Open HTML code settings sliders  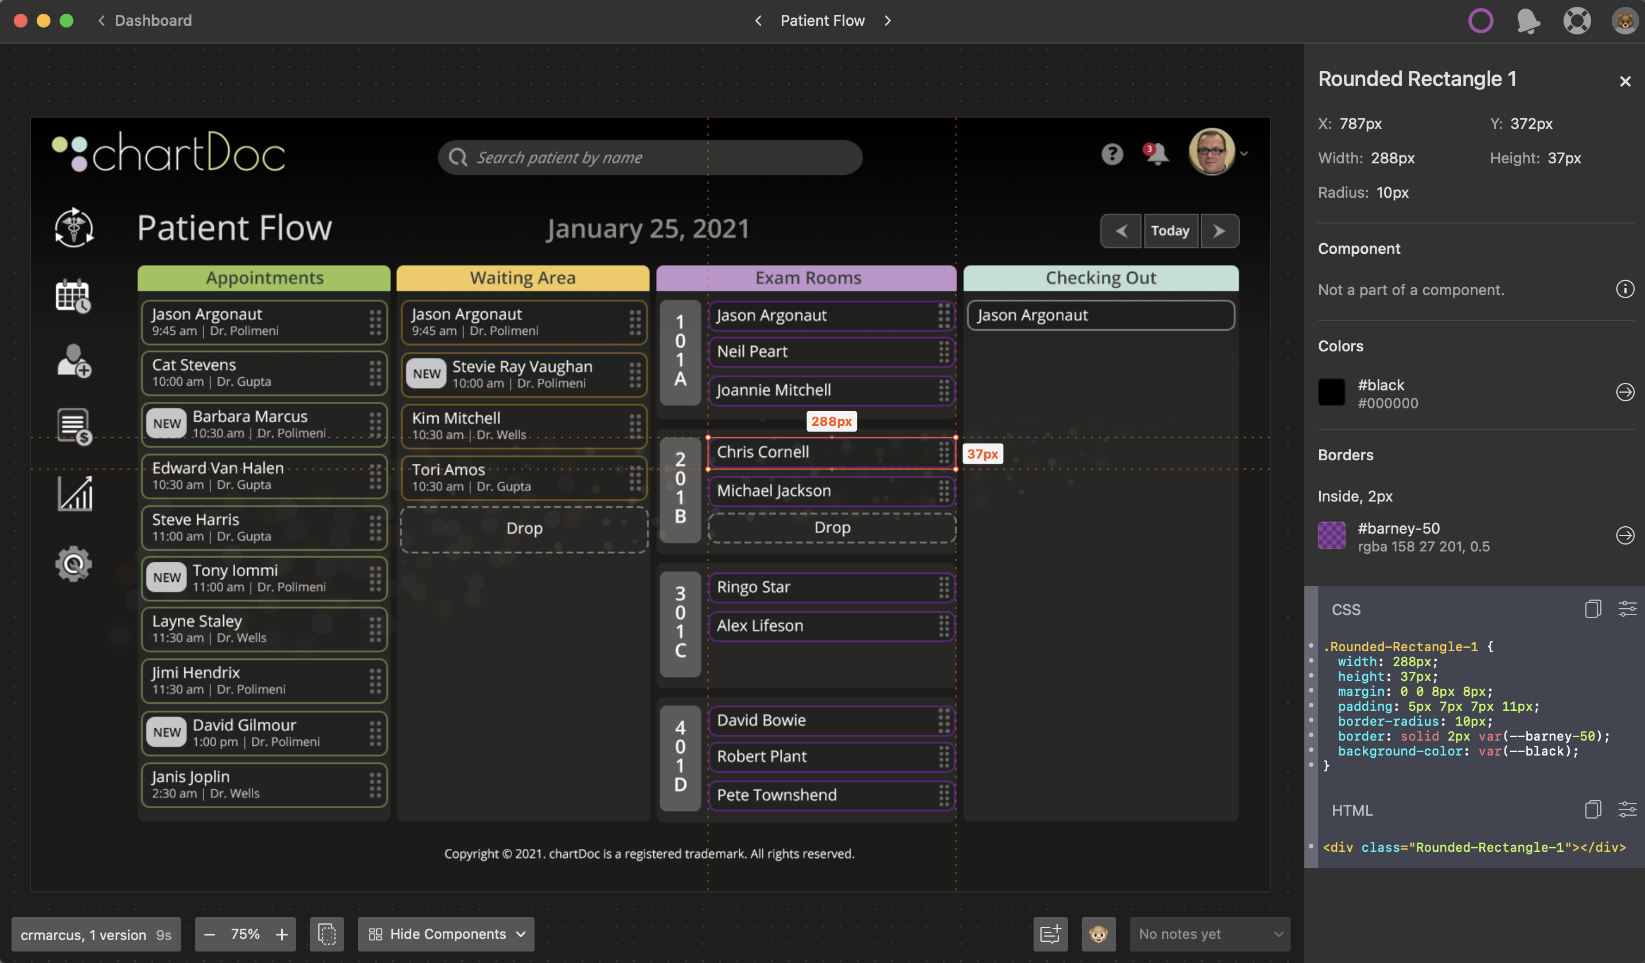(1627, 810)
